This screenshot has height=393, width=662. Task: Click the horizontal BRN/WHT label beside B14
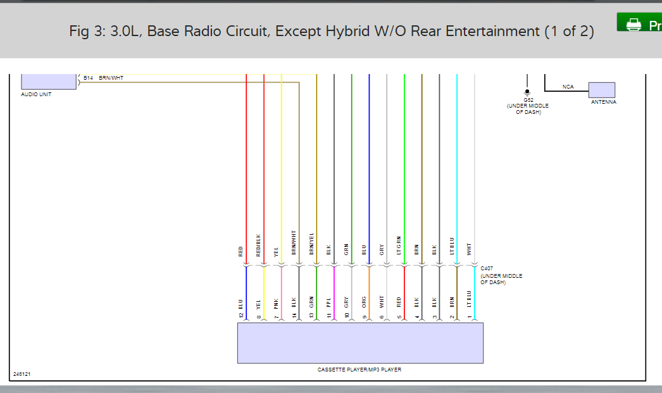(111, 78)
